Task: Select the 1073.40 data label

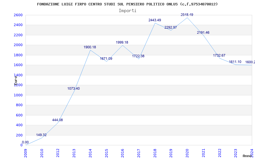Action: [x=74, y=88]
